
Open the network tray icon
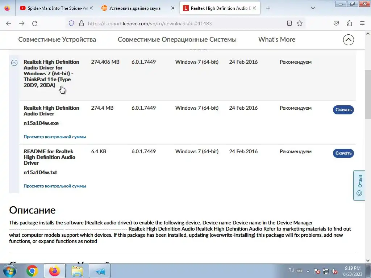click(326, 271)
